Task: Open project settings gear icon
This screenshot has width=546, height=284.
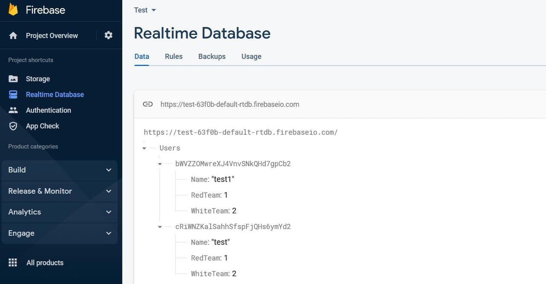Action: coord(109,35)
